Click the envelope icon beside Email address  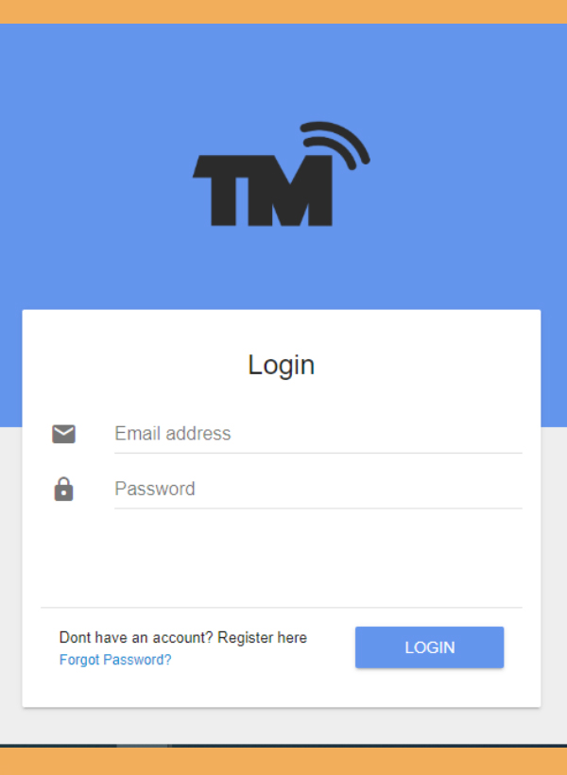coord(63,434)
